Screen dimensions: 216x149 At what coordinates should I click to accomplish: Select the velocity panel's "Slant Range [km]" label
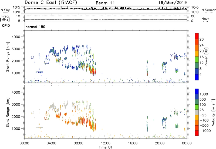pyautogui.click(x=8, y=112)
